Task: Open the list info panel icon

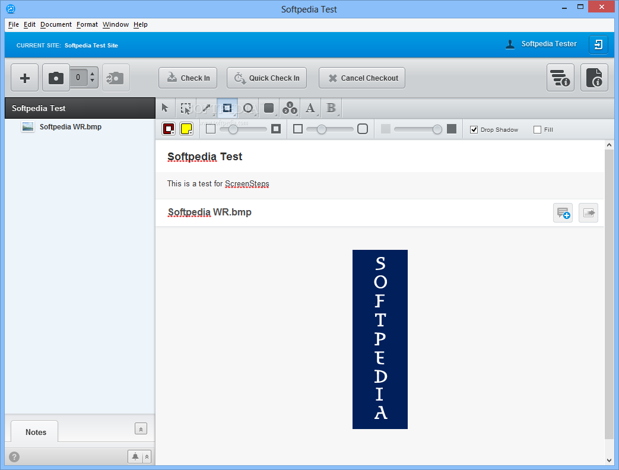Action: (x=560, y=78)
